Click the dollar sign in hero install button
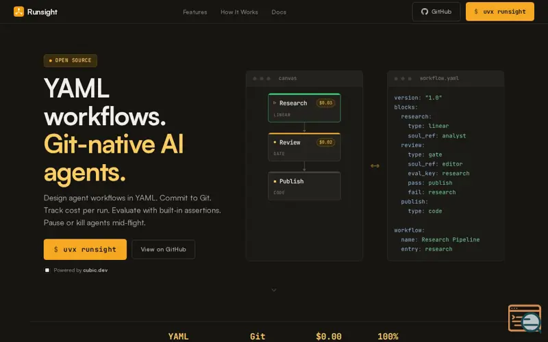 tap(56, 249)
